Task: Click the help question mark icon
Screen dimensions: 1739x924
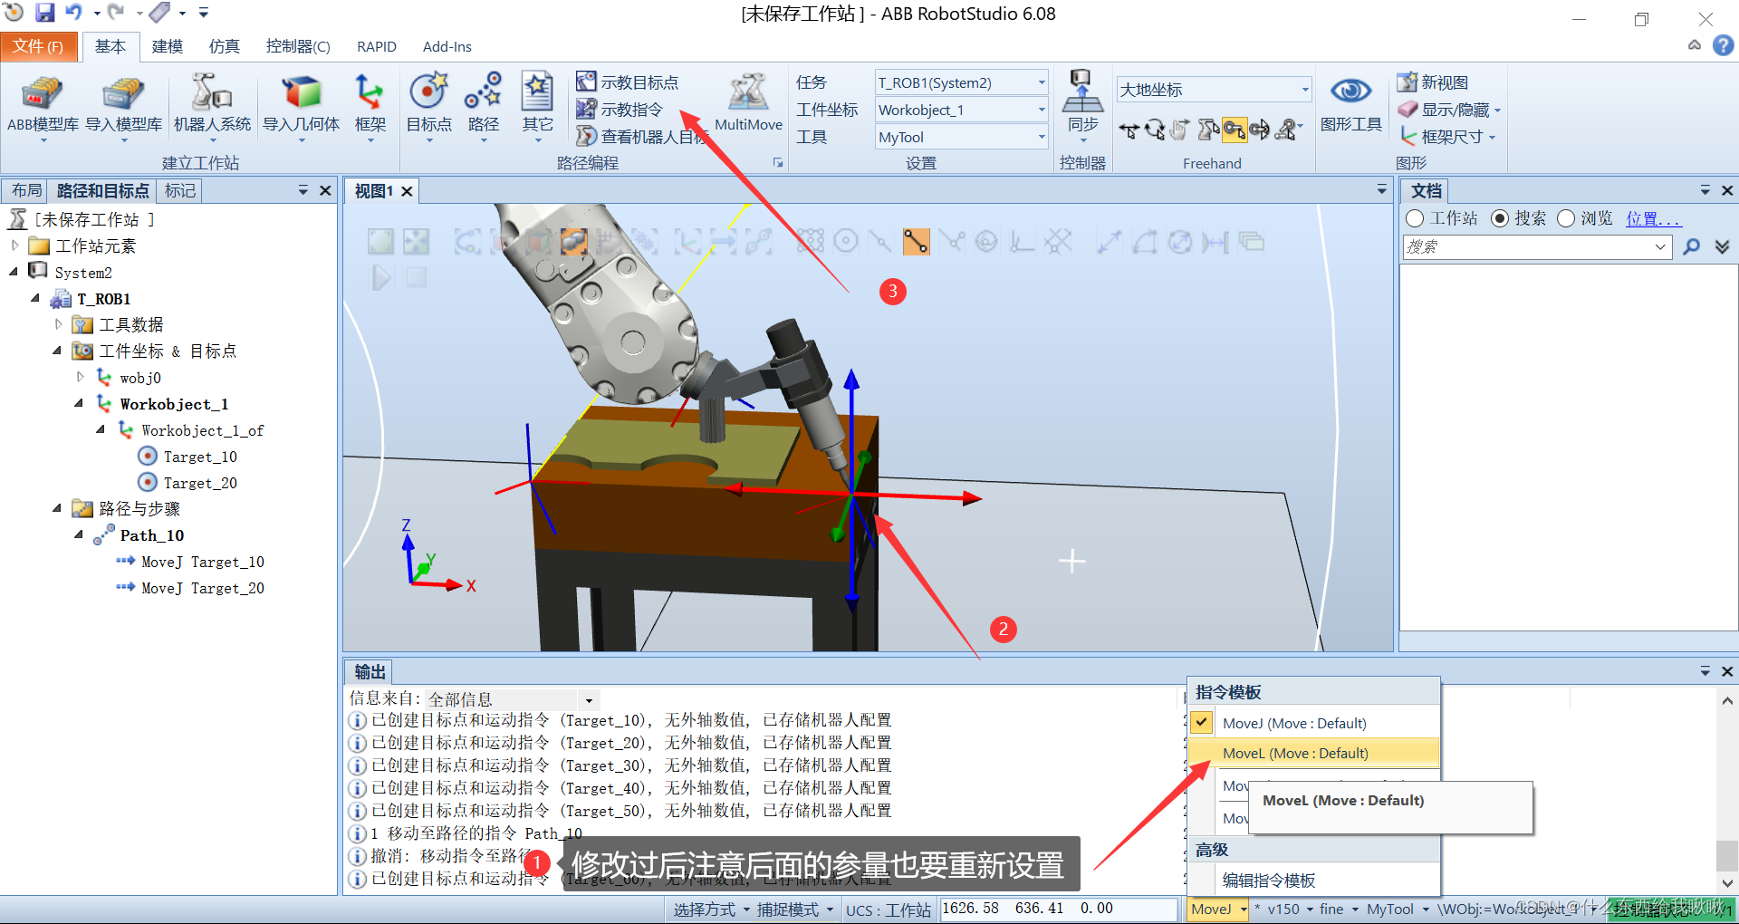Action: pyautogui.click(x=1724, y=45)
